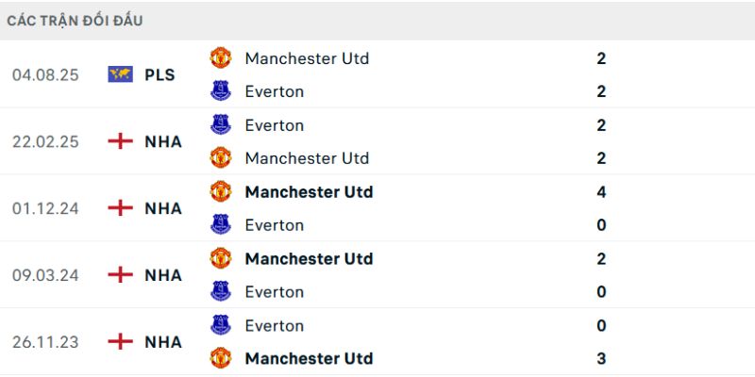This screenshot has height=377, width=755.
Task: Select Everton team name in 22.02.25 match
Action: [x=274, y=124]
